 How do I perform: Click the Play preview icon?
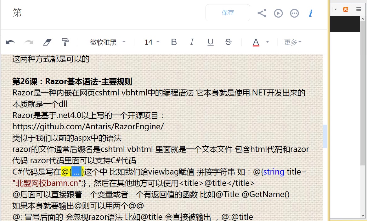point(278,13)
